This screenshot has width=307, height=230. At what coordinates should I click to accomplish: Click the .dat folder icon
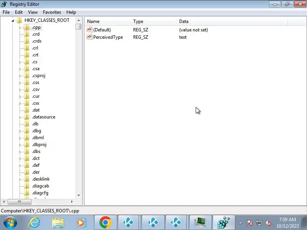pyautogui.click(x=26, y=110)
